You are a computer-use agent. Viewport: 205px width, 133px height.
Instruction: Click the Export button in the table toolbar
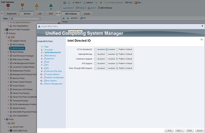tap(74, 18)
